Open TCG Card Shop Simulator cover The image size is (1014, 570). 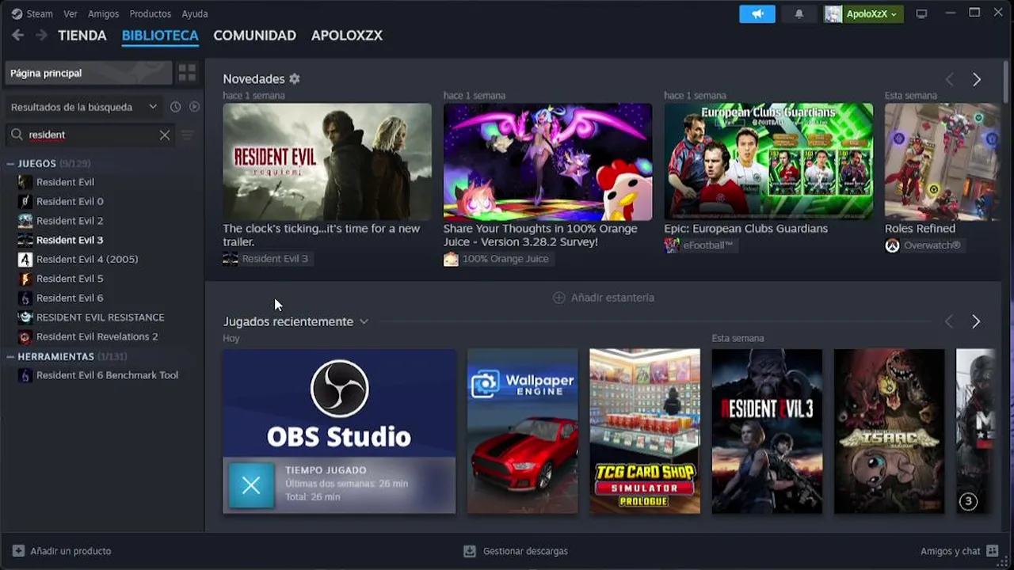(x=645, y=431)
